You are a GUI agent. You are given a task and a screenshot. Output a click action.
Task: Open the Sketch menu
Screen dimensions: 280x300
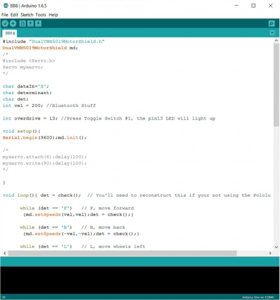point(27,14)
